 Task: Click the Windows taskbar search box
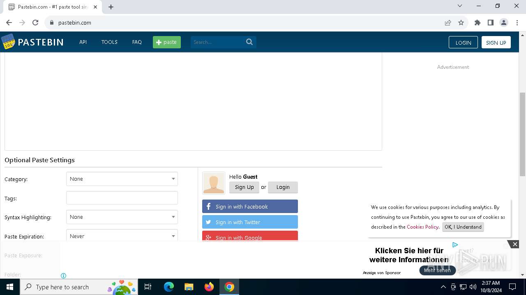point(78,287)
